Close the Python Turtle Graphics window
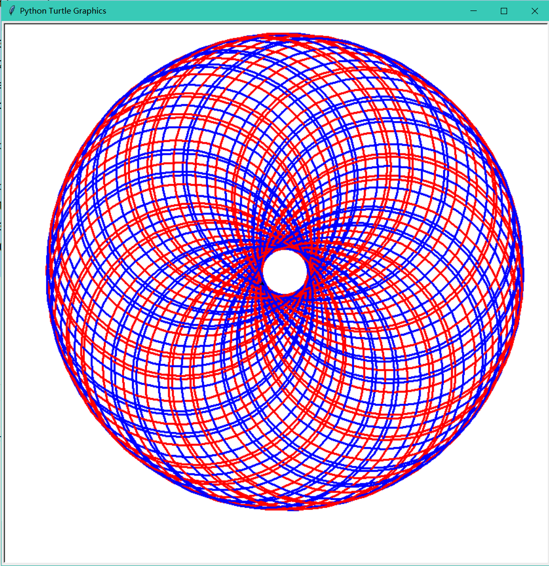The width and height of the screenshot is (549, 566). click(x=535, y=10)
